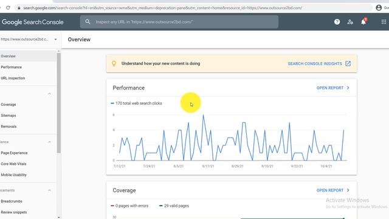Open Core Web Vitals in the sidebar
Image resolution: width=389 pixels, height=219 pixels.
[x=28, y=164]
